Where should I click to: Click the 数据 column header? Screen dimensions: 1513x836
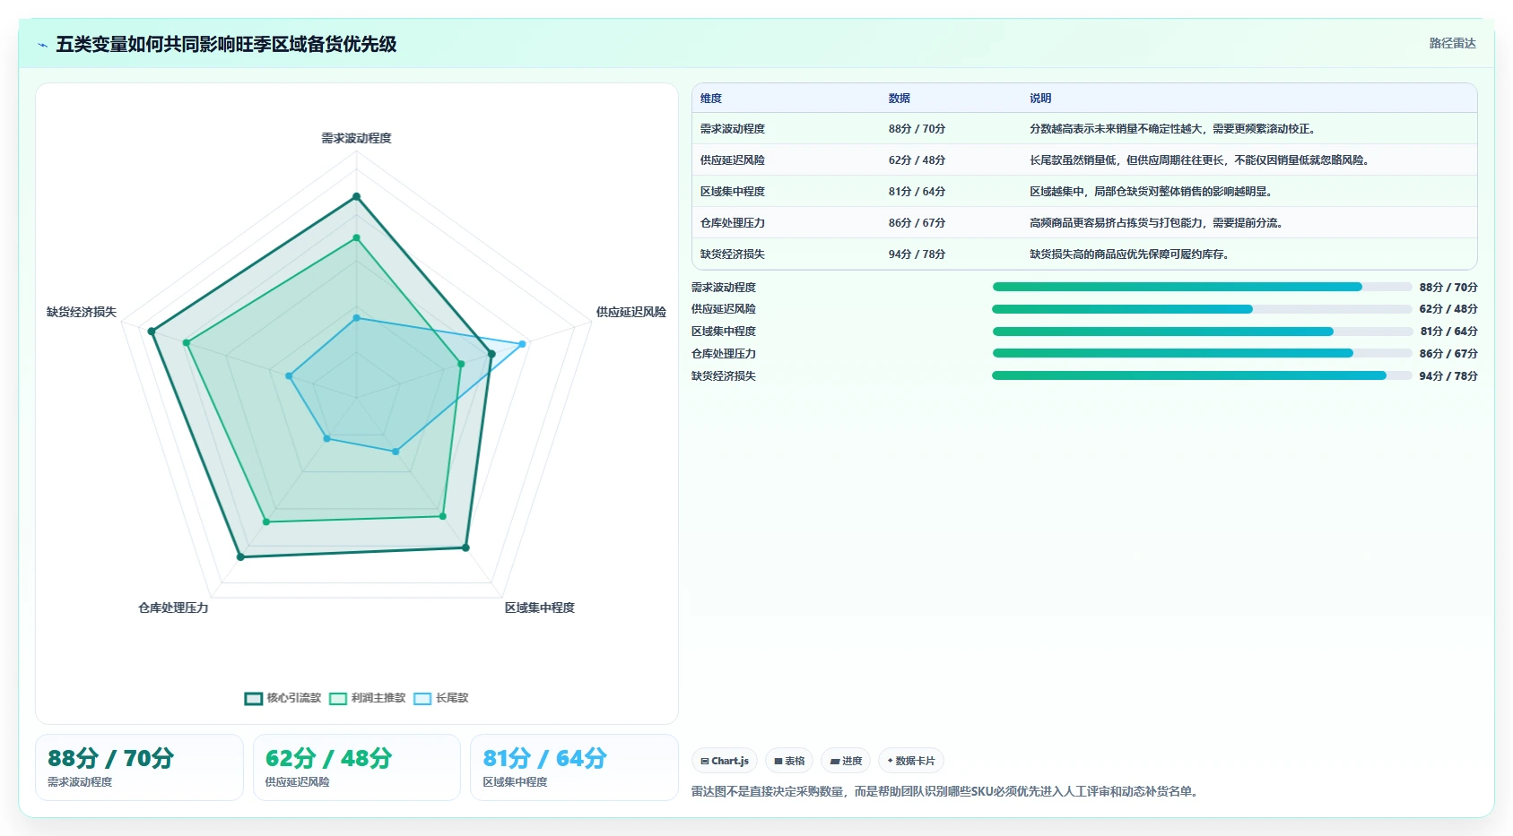coord(900,99)
